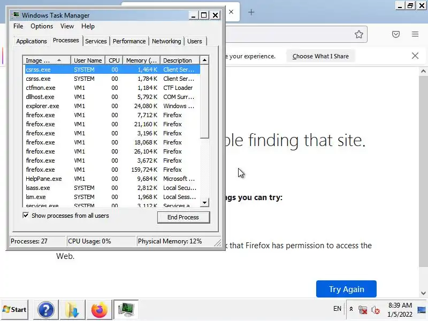Select firefox.exe using 159,724 K
428x321 pixels.
pos(112,170)
